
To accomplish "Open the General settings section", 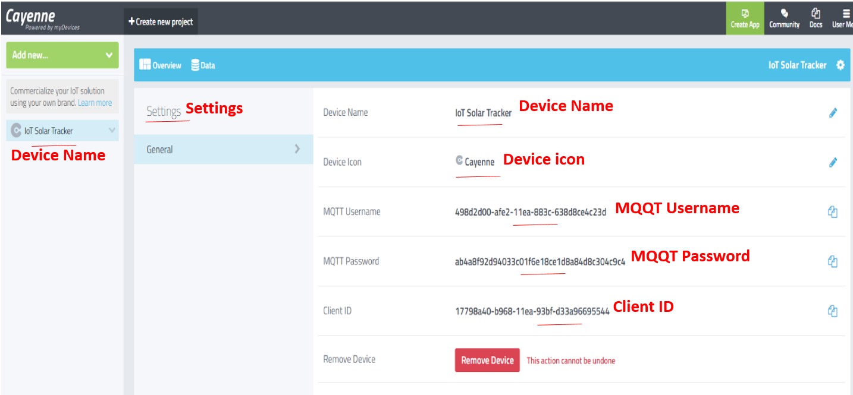I will coord(223,150).
